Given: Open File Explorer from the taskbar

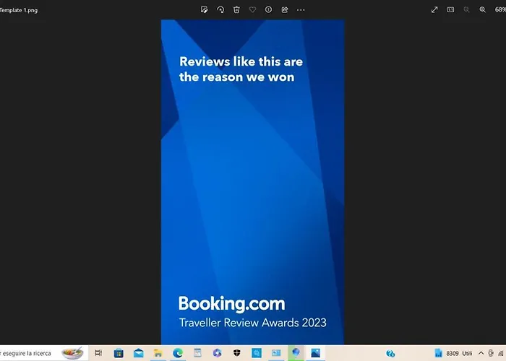Looking at the screenshot, I should (x=158, y=353).
